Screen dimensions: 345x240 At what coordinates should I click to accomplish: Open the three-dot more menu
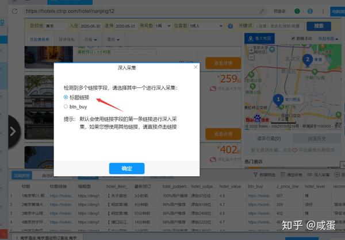[323, 11]
